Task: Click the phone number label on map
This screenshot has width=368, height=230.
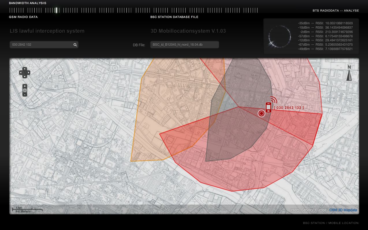Action: point(289,108)
